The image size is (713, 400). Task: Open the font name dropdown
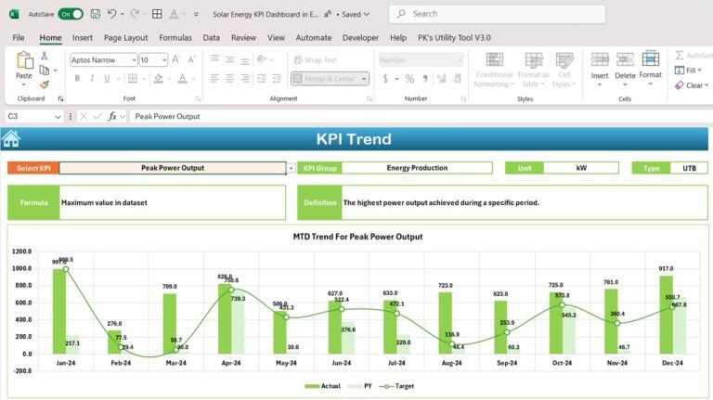(x=134, y=60)
